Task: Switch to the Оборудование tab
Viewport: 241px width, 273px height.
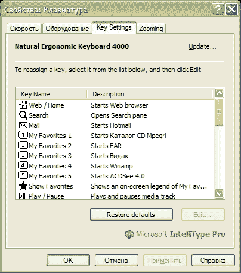Action: coord(67,29)
